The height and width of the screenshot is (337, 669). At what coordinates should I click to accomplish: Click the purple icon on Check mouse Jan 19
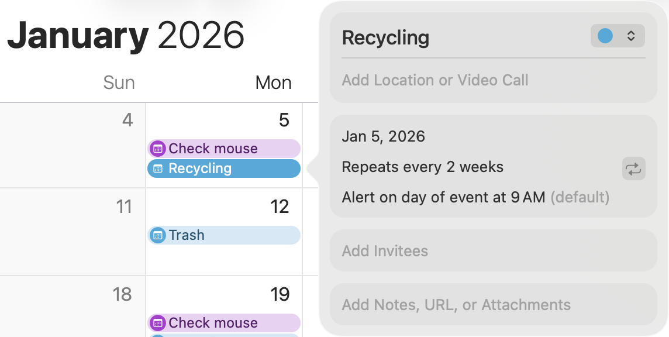point(157,323)
